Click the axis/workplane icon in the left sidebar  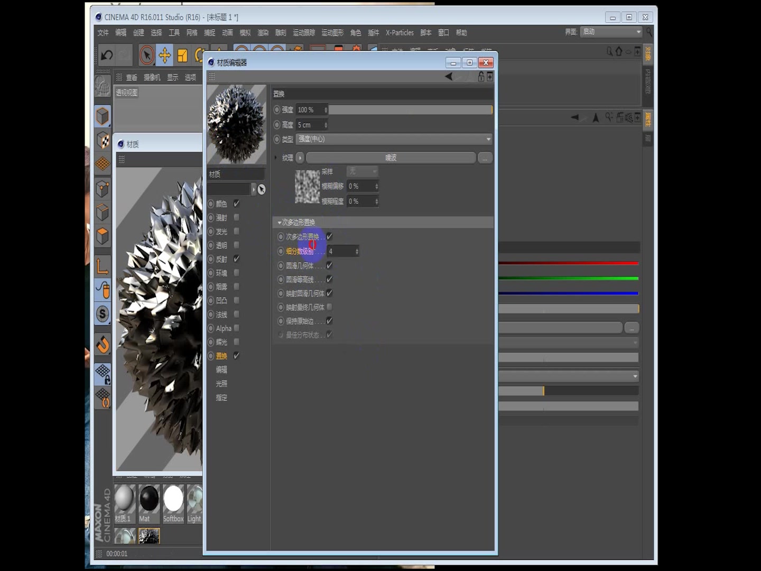(x=103, y=266)
